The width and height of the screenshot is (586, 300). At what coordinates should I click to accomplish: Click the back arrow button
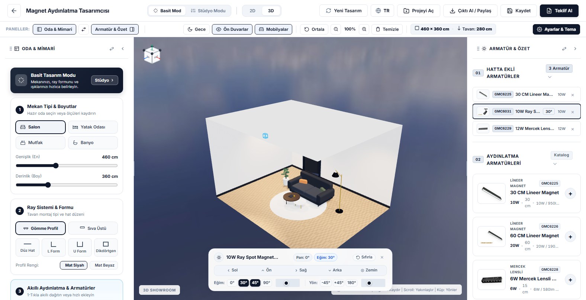pyautogui.click(x=14, y=11)
